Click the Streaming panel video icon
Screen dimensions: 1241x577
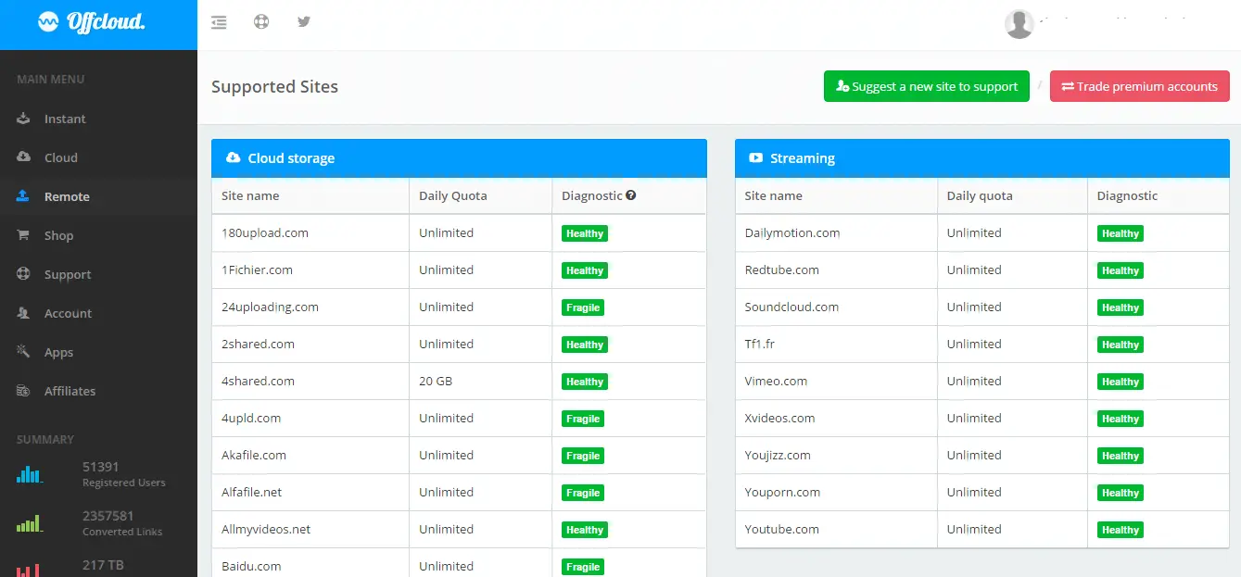[755, 158]
